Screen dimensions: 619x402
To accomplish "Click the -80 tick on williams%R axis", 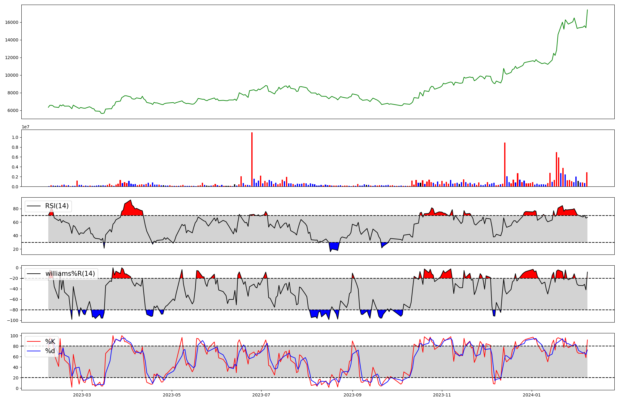I will point(13,310).
